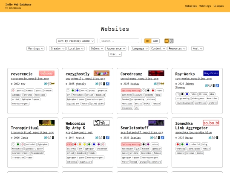Expand the Language filter dropdown
Viewport: 230px width, 173px height.
pyautogui.click(x=140, y=49)
